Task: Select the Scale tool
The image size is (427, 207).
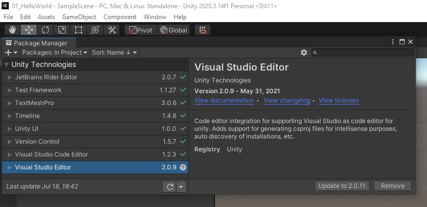Action: [62, 30]
